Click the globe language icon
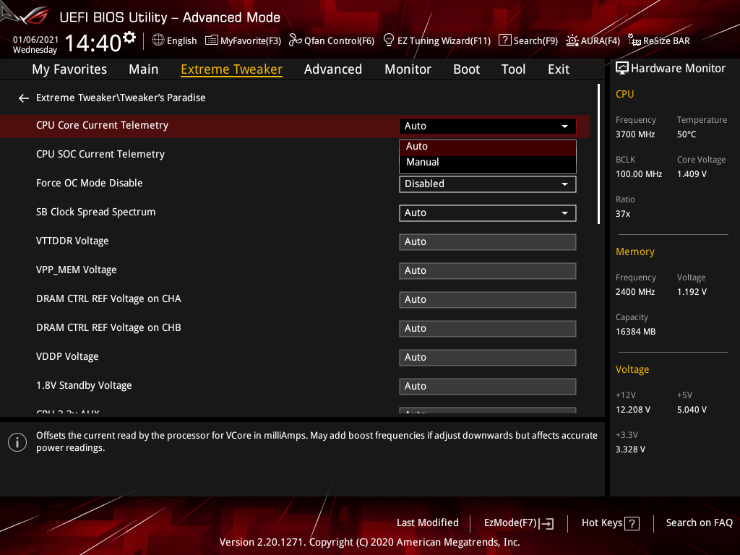 pos(158,40)
